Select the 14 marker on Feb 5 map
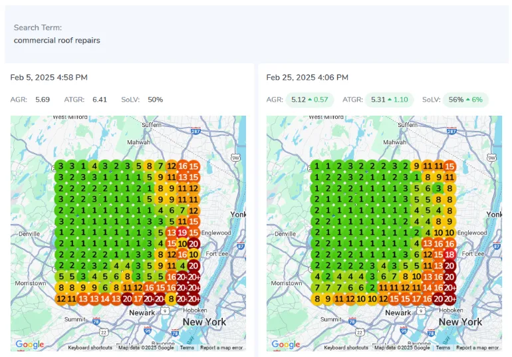The height and width of the screenshot is (357, 512). click(x=104, y=298)
